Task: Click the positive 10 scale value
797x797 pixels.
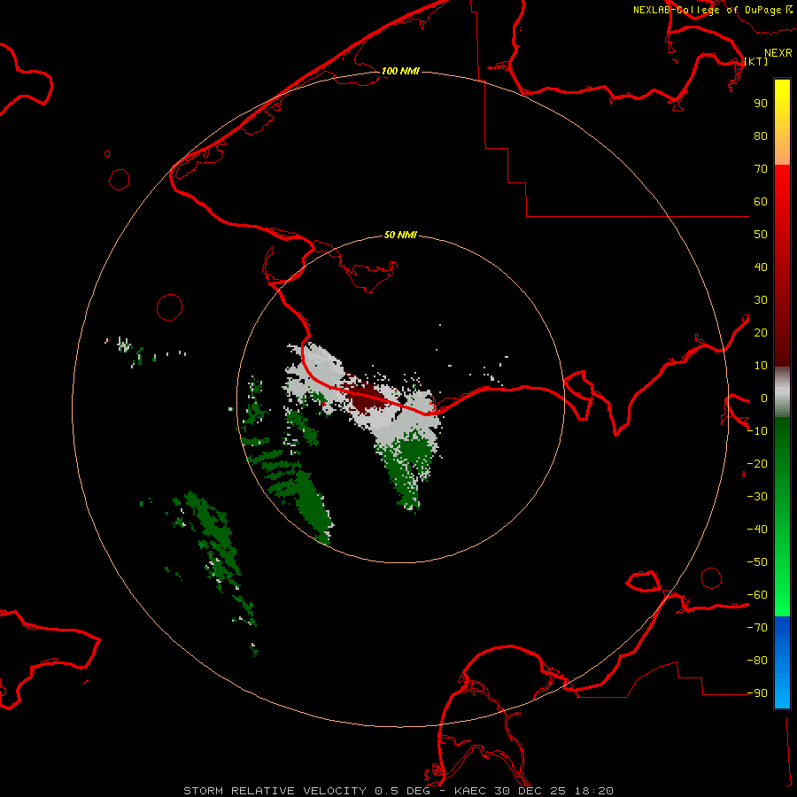Action: 761,366
